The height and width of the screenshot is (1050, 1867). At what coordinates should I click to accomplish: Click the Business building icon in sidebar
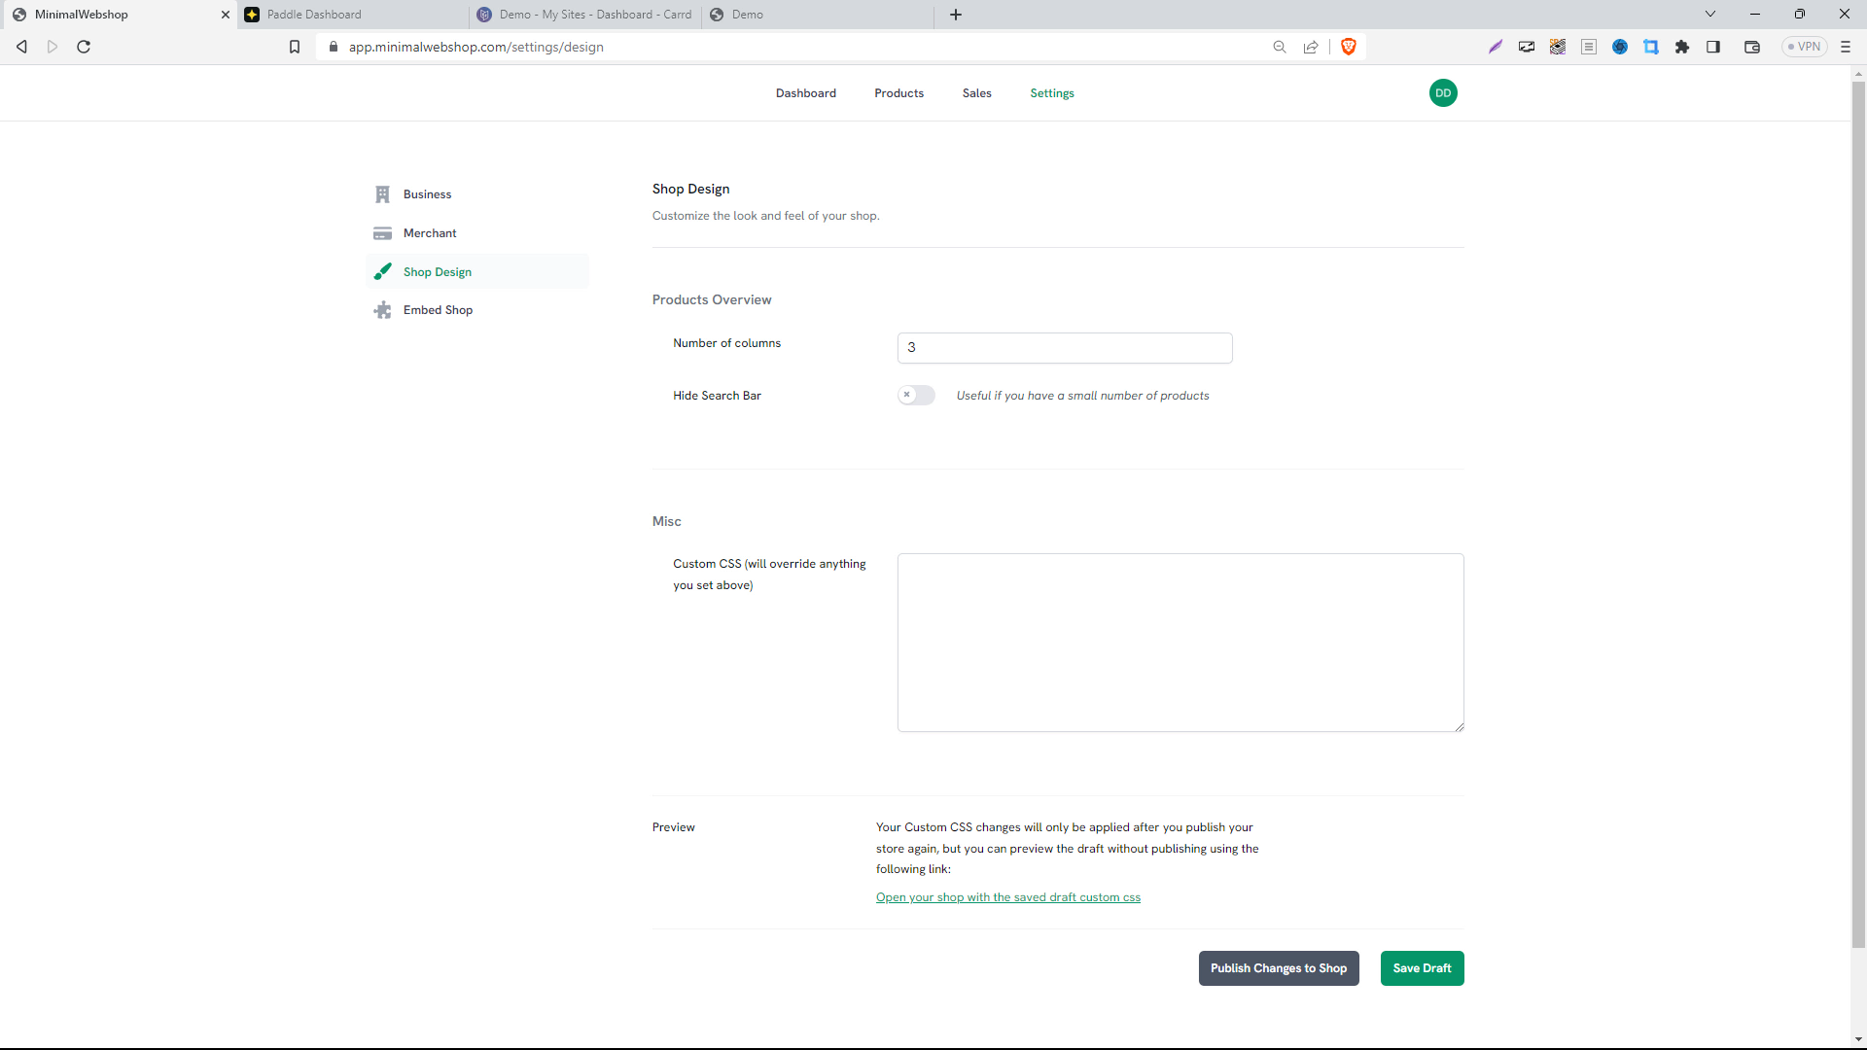[382, 194]
